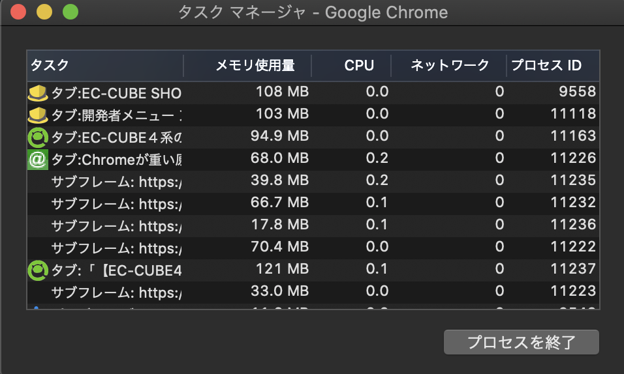The image size is (624, 374).
Task: Sort by CPU column header
Action: coord(359,65)
